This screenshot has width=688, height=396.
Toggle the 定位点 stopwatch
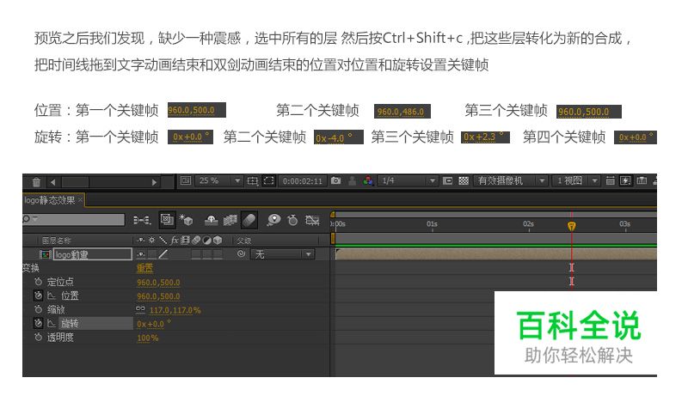38,282
